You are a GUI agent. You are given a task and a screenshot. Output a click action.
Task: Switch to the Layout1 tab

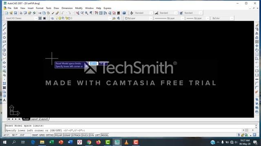click(35, 119)
